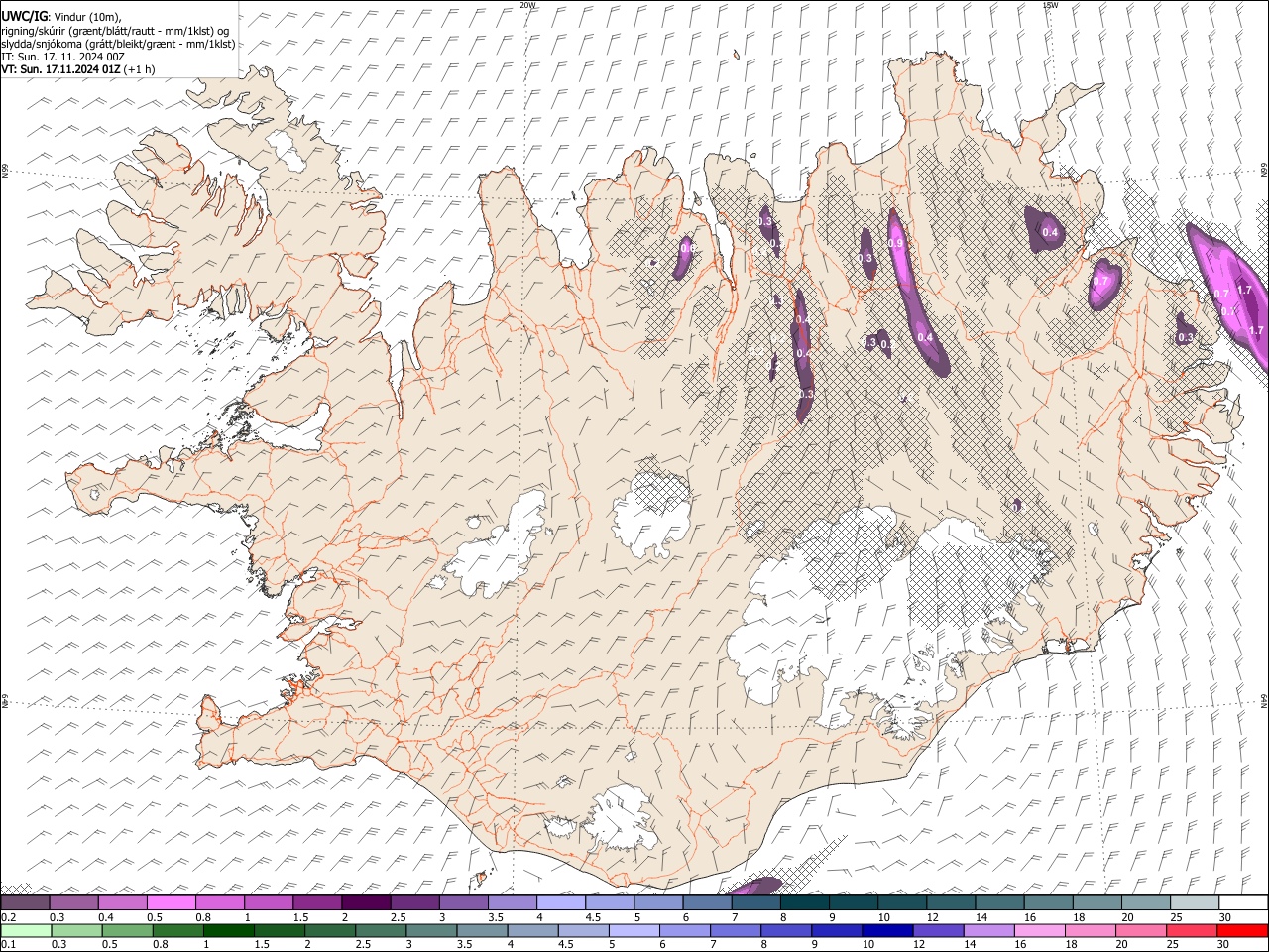Select the bright pink 0.5 snow legend swatch
Image resolution: width=1269 pixels, height=952 pixels.
[x=171, y=902]
